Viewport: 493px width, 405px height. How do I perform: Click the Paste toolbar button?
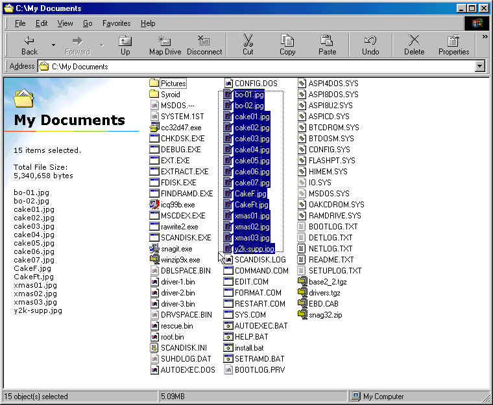point(328,45)
